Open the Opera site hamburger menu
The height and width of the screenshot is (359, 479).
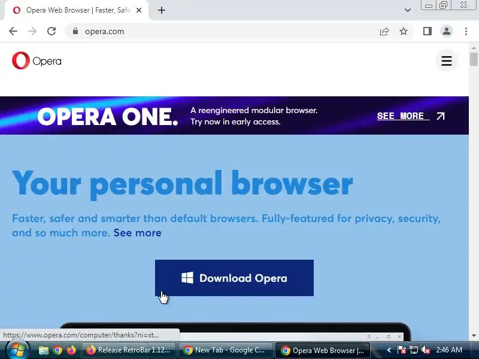pyautogui.click(x=446, y=61)
